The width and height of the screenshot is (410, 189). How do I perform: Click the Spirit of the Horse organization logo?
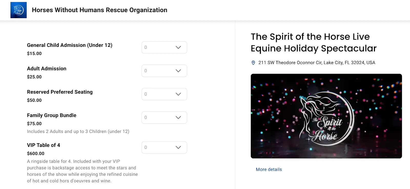pyautogui.click(x=18, y=10)
